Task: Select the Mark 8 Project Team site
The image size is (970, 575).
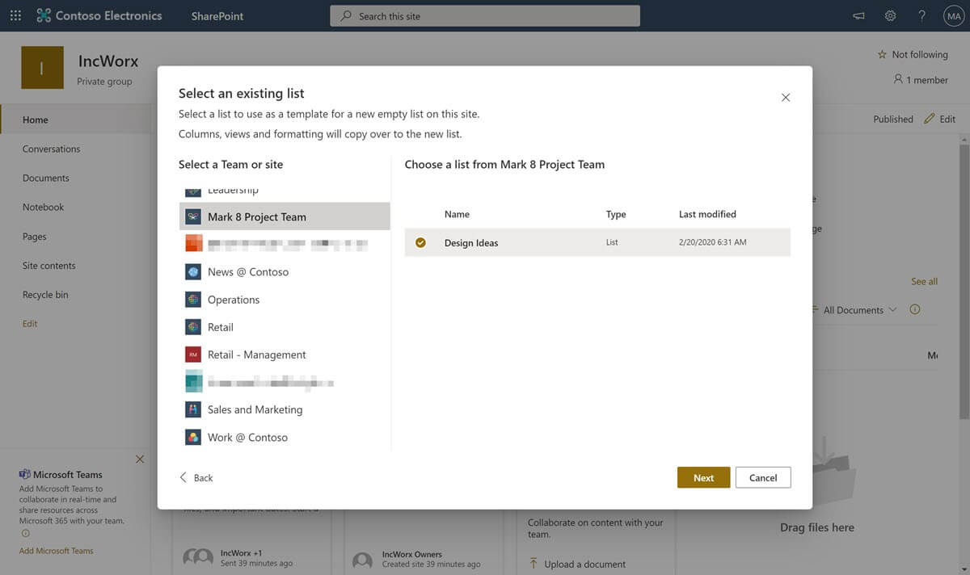Action: click(x=285, y=216)
